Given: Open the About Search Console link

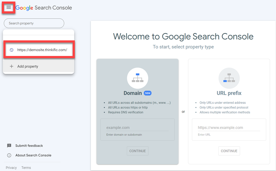Looking at the screenshot, I should coord(33,155).
